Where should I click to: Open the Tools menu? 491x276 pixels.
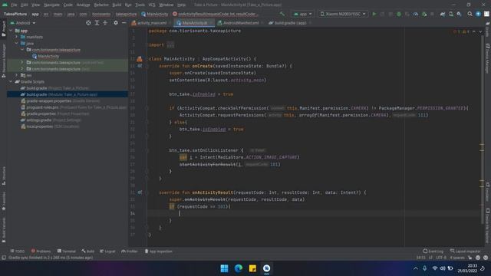point(140,5)
